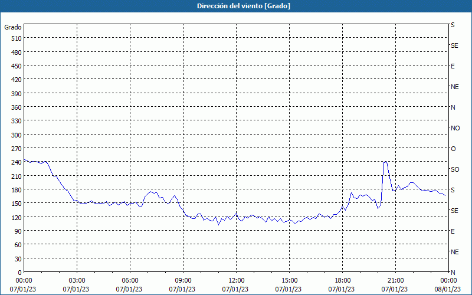The height and width of the screenshot is (295, 472).
Task: Click the 420 degree axis label
Action: click(17, 80)
